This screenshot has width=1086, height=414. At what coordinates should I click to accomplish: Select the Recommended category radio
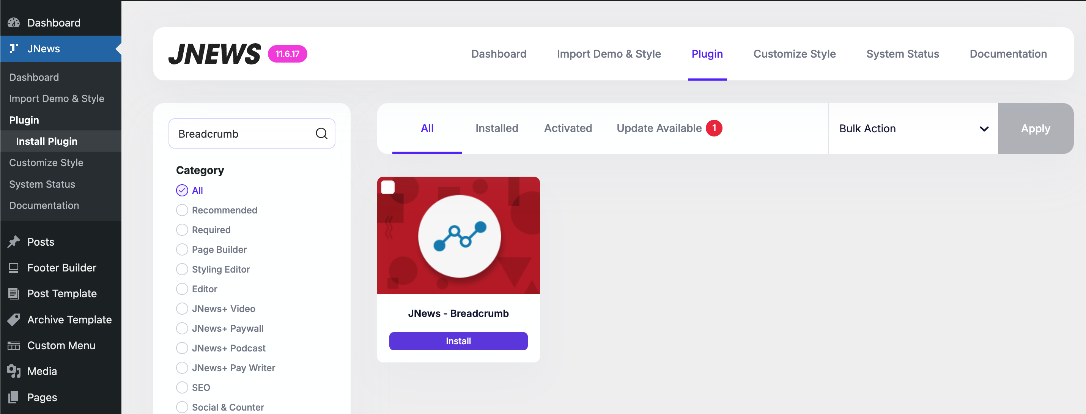(182, 210)
